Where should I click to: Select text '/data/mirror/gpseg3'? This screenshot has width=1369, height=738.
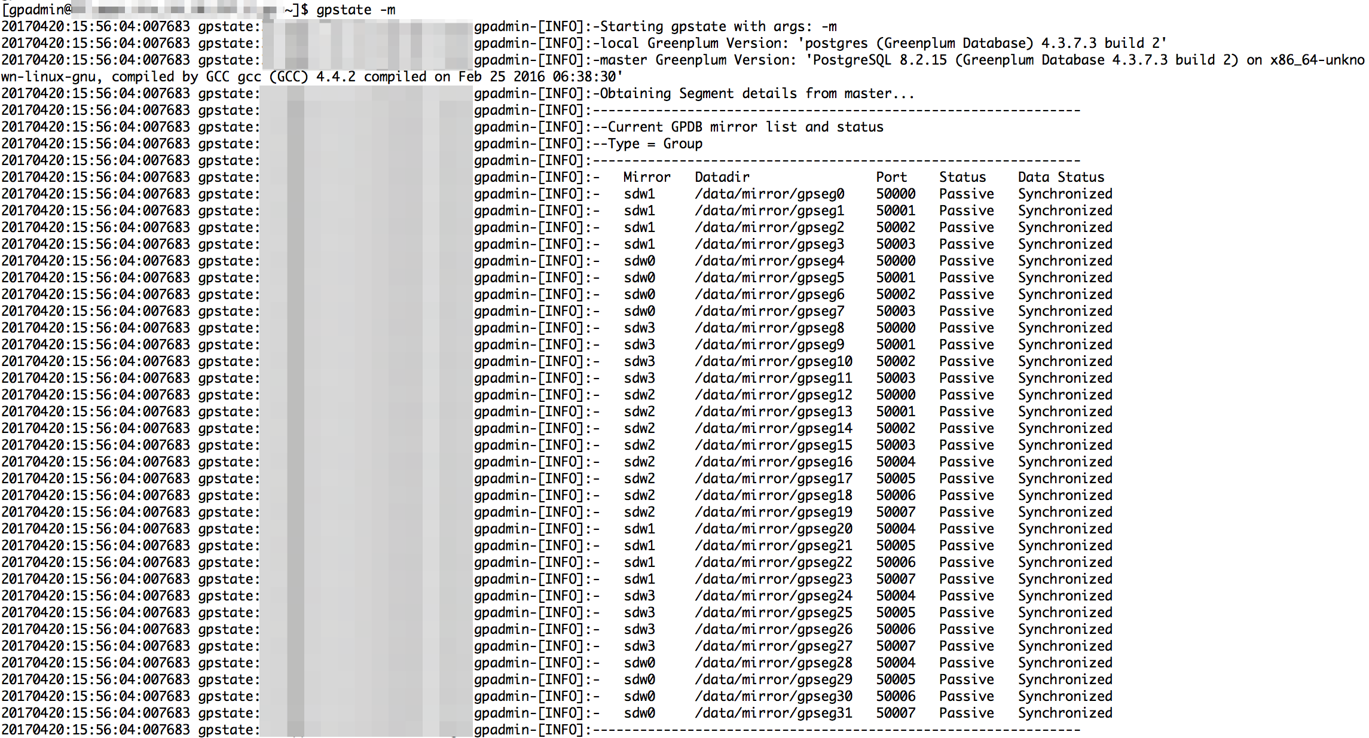click(x=769, y=244)
